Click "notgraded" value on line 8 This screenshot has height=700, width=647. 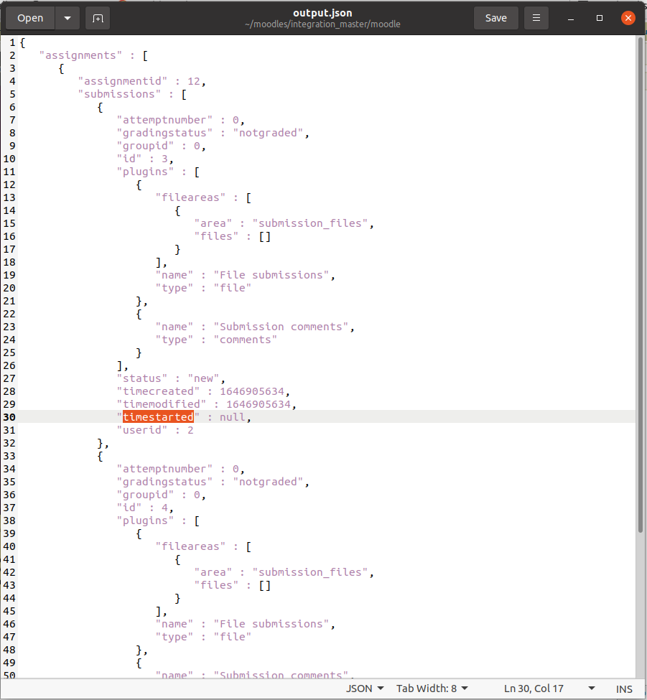(x=268, y=133)
